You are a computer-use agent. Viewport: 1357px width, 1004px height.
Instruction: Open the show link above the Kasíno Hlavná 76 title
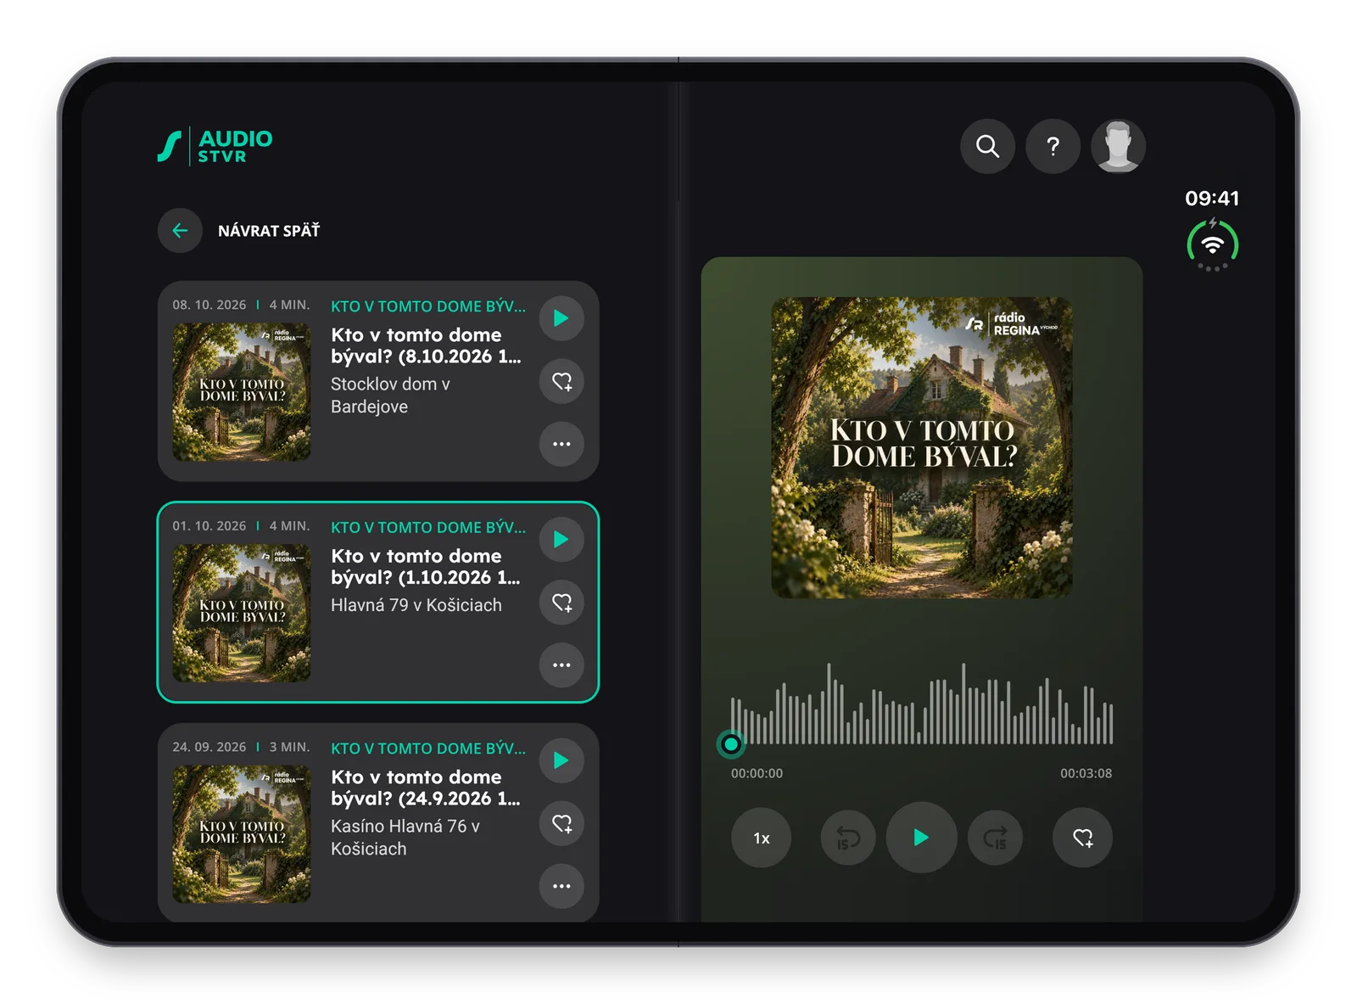[428, 749]
